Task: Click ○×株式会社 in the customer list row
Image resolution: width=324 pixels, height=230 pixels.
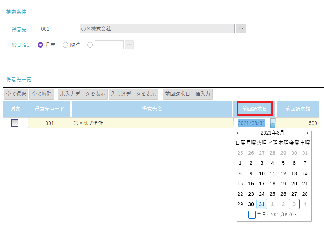Action: pyautogui.click(x=152, y=123)
